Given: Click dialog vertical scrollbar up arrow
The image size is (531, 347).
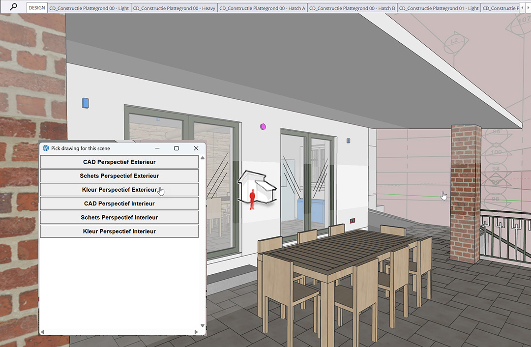Looking at the screenshot, I should (203, 158).
